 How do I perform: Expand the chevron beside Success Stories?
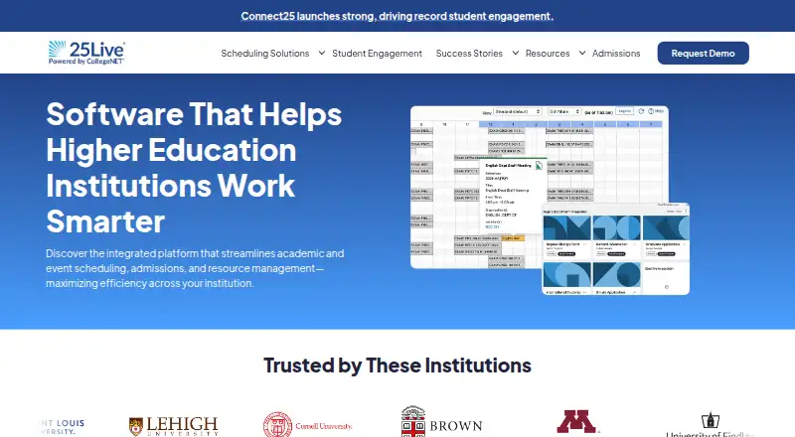click(x=515, y=53)
